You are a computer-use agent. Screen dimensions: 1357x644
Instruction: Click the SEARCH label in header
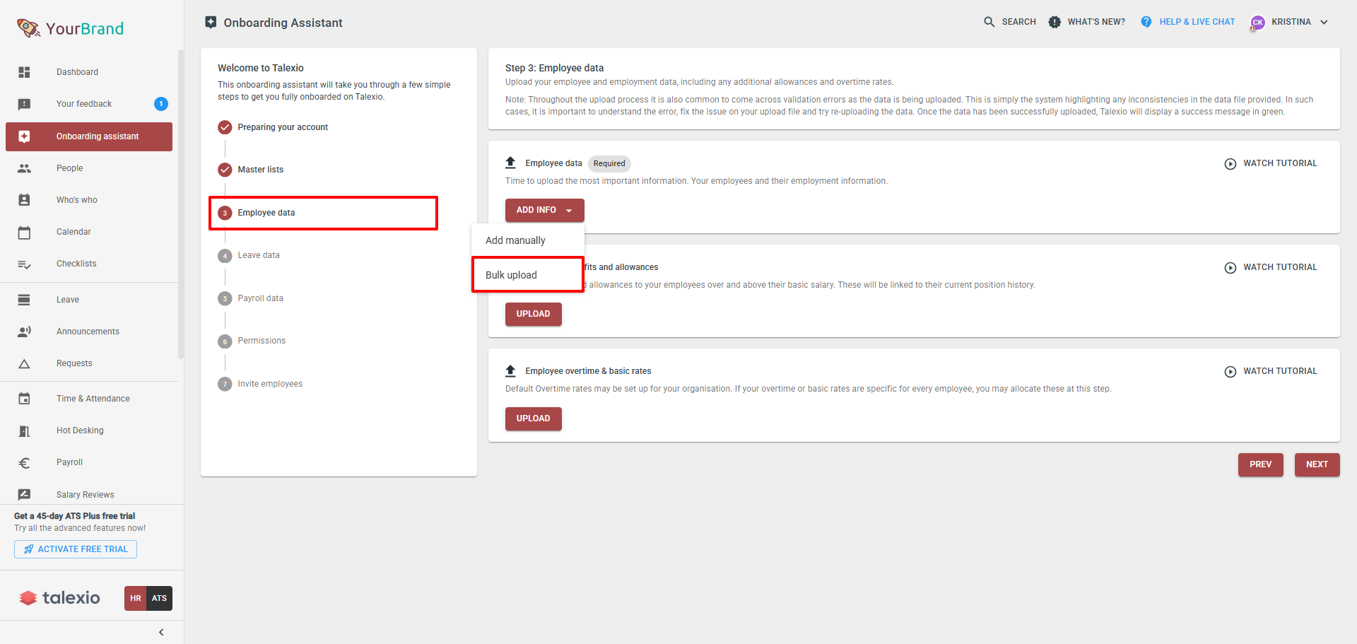click(x=1018, y=22)
